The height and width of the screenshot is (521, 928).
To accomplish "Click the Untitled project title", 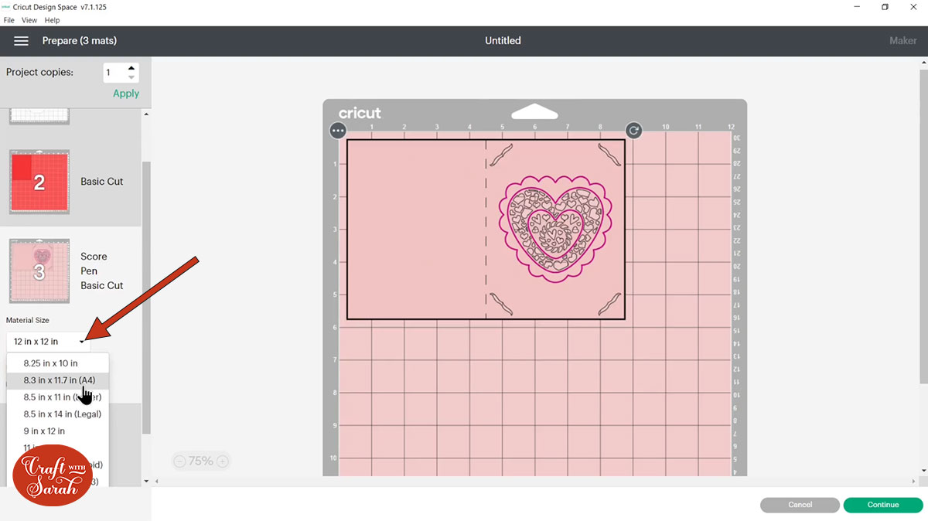I will 503,40.
